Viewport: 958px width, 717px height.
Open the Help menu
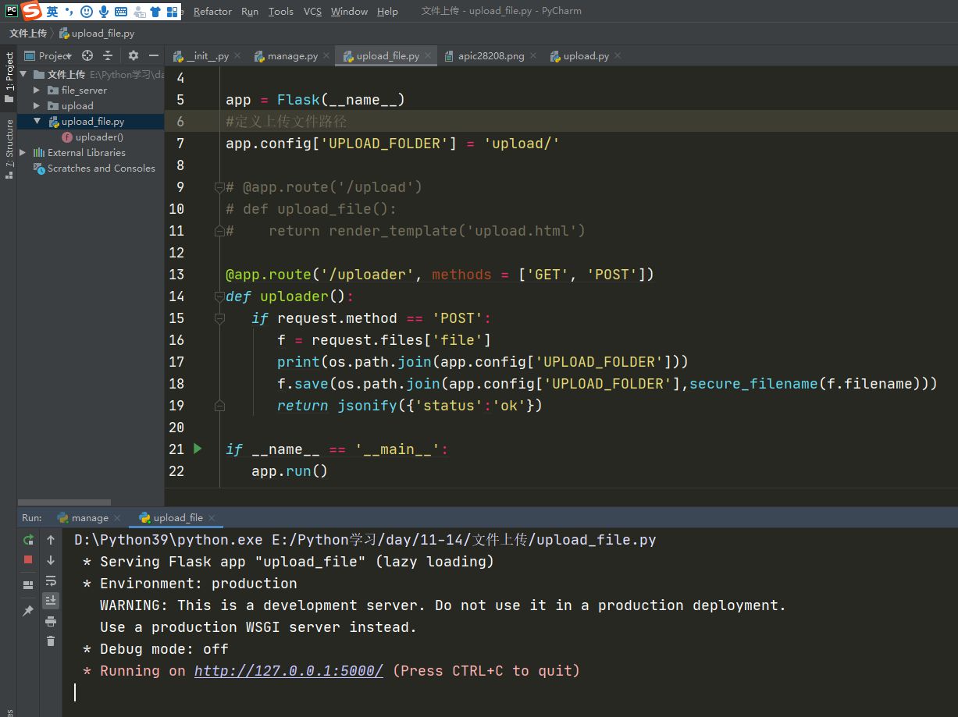387,12
